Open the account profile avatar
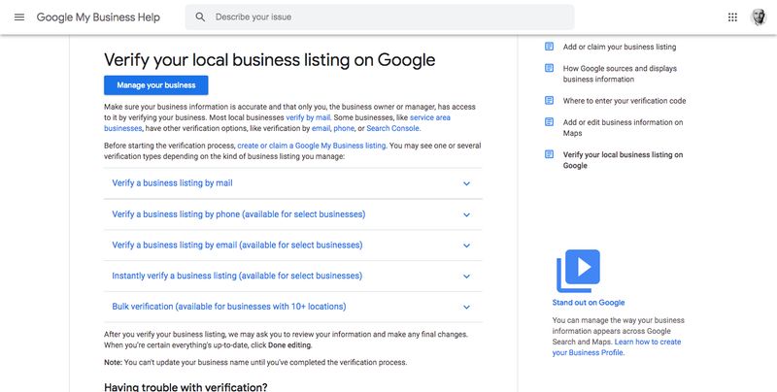 coord(759,17)
